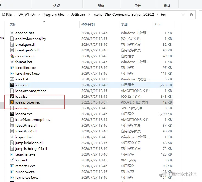This screenshot has width=202, height=182.
Task: Click the idea64.exe IntelliJ icon
Action: pyautogui.click(x=12, y=114)
